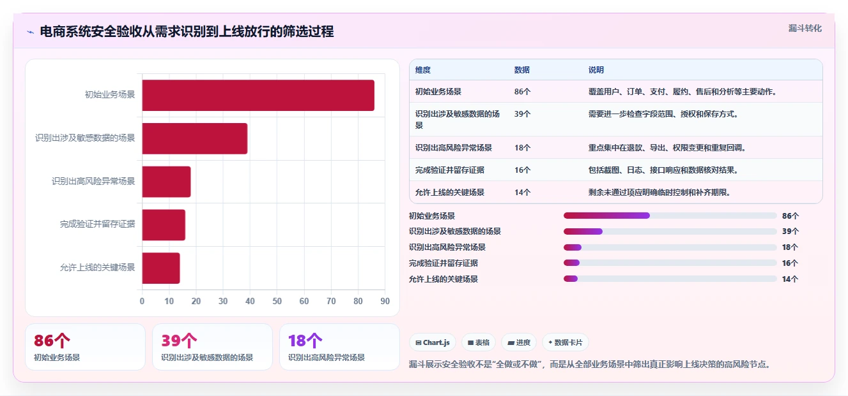Viewport: 848px width, 396px height.
Task: Click the 86个 progress bar for 初始业务场景
Action: pos(670,216)
